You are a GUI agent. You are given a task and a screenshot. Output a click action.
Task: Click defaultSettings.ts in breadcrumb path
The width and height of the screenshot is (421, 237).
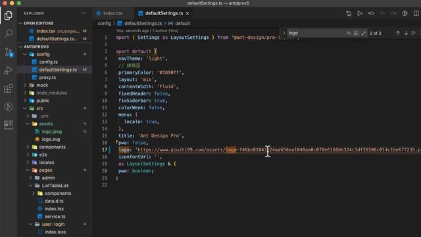click(143, 24)
